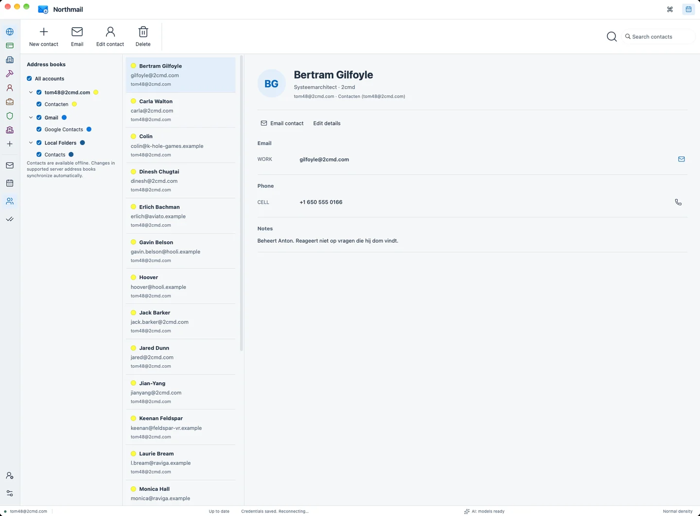700x516 pixels.
Task: Select the Bertram Gilfoyle list entry
Action: click(180, 75)
